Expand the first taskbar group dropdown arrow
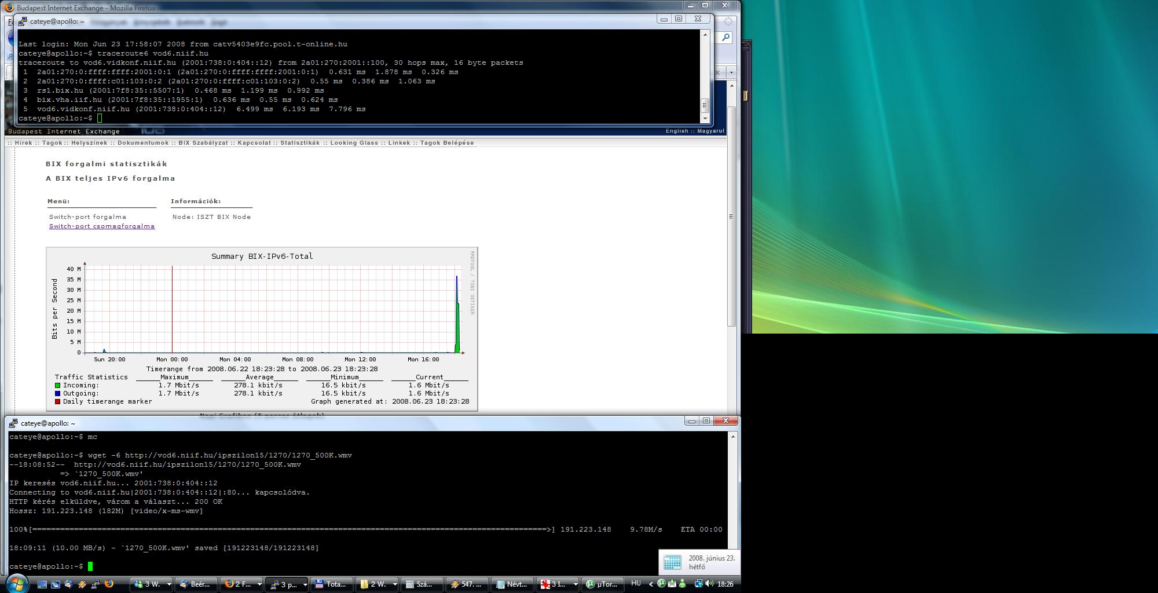This screenshot has width=1158, height=593. pyautogui.click(x=169, y=584)
